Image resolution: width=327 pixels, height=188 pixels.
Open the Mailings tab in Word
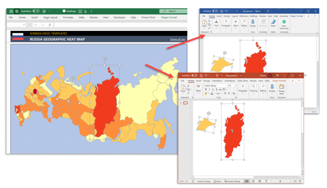coord(253,16)
